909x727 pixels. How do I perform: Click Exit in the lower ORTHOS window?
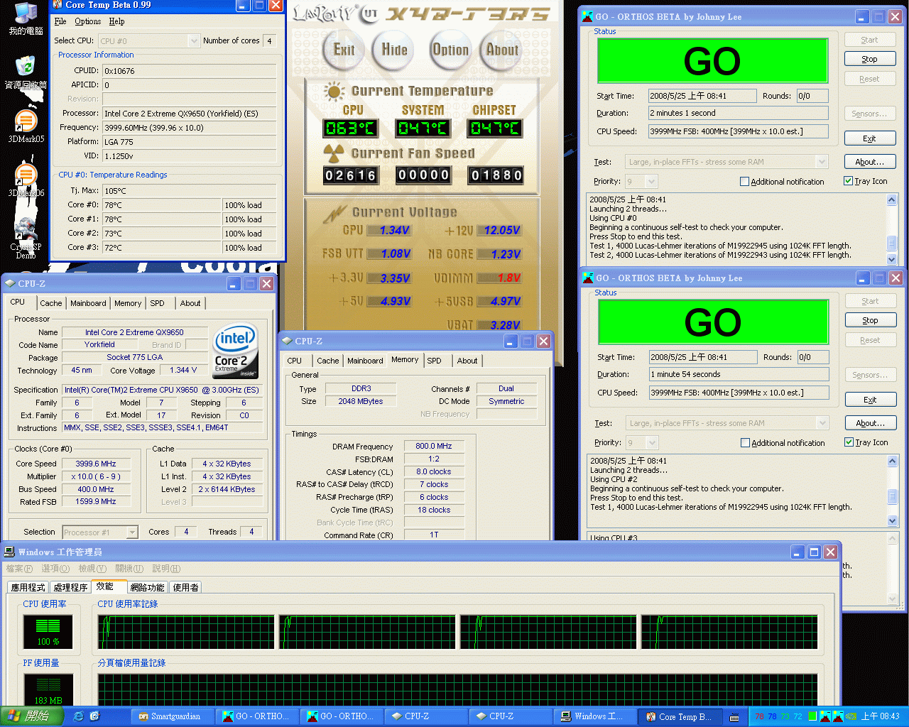click(871, 400)
